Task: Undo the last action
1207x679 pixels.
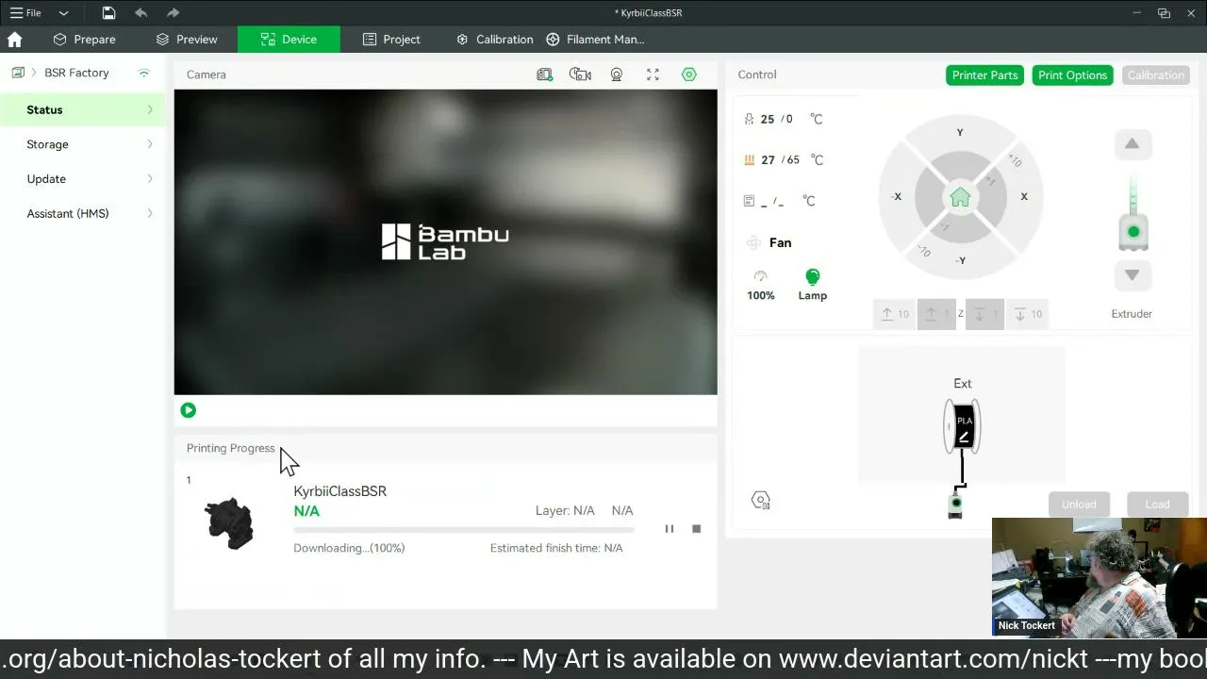Action: coord(141,13)
